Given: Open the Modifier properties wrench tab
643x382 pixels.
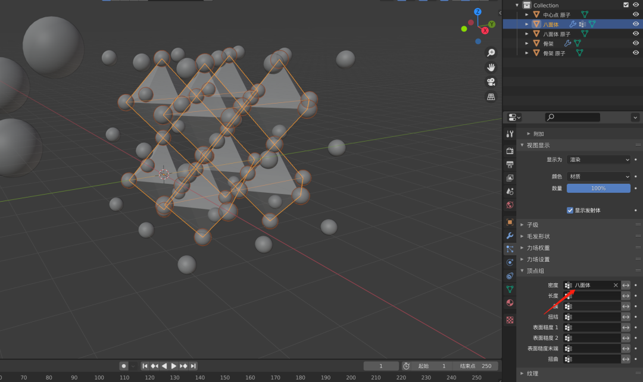Looking at the screenshot, I should point(510,236).
